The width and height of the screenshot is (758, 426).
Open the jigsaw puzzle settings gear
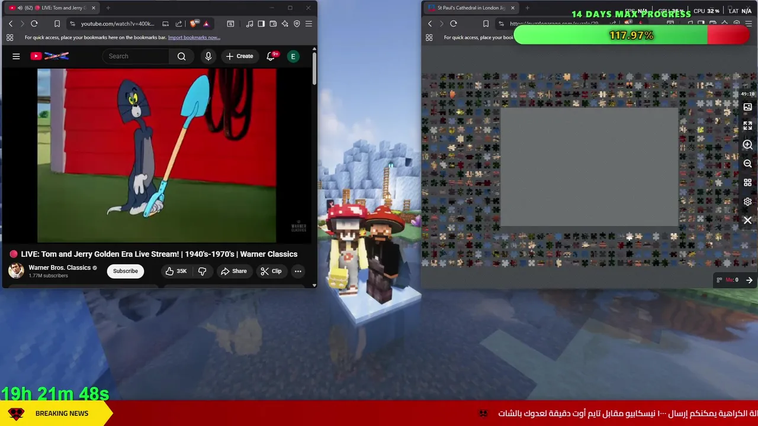coord(747,202)
